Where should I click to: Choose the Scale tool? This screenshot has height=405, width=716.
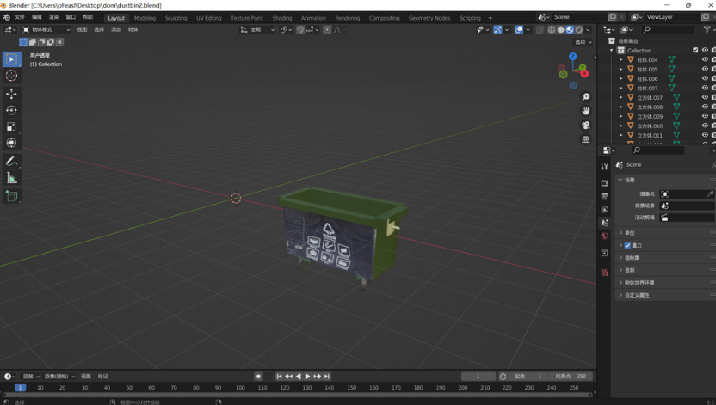click(11, 126)
